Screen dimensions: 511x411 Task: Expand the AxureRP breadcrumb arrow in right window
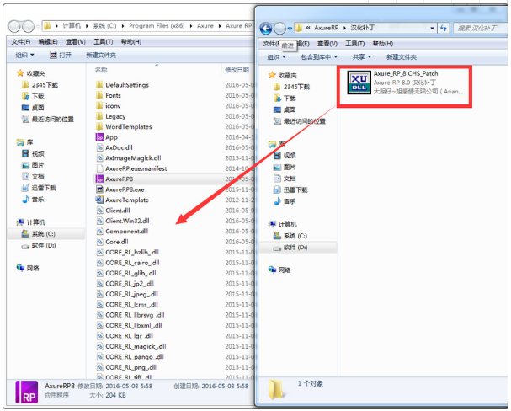344,28
